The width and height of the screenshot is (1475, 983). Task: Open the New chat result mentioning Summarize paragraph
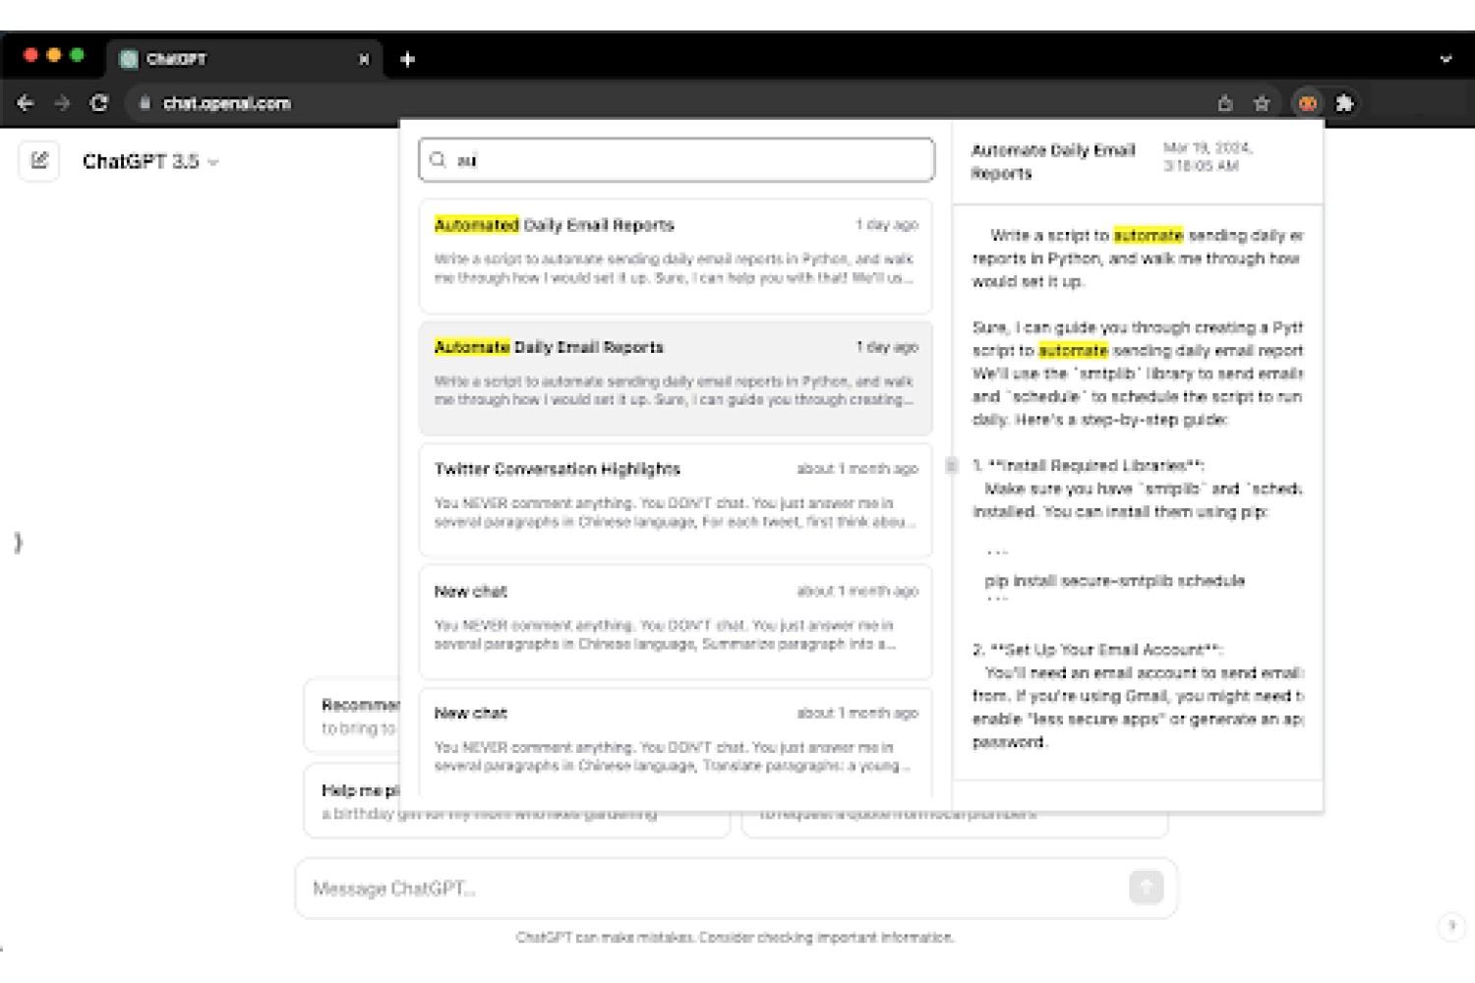(x=677, y=621)
